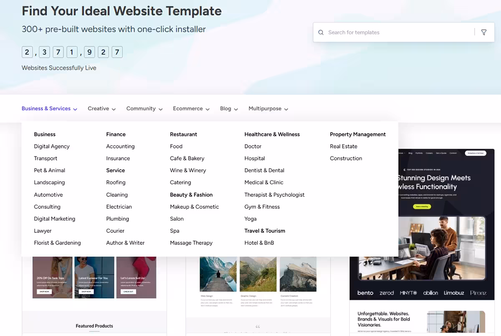The height and width of the screenshot is (336, 501).
Task: Select the Service heading
Action: tap(116, 171)
